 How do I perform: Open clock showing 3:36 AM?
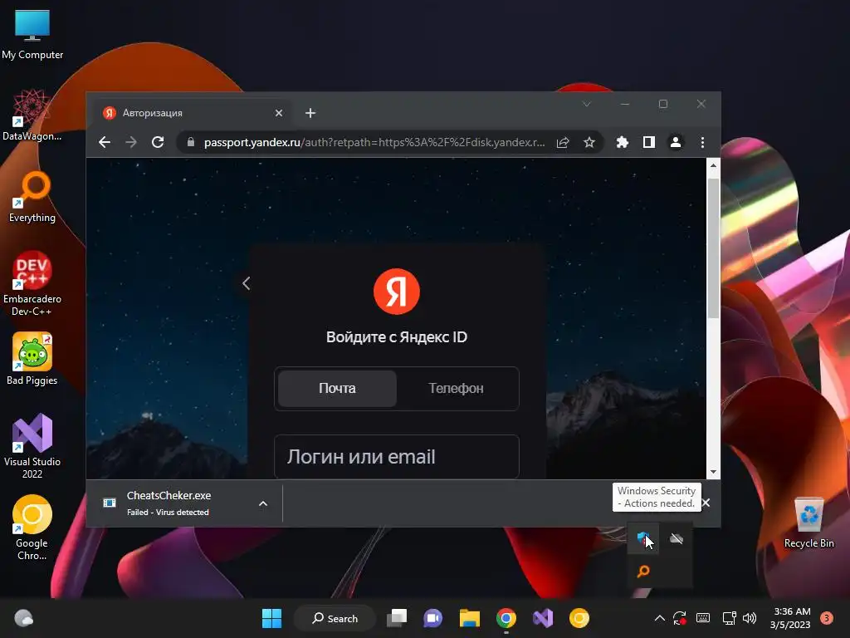coord(790,618)
